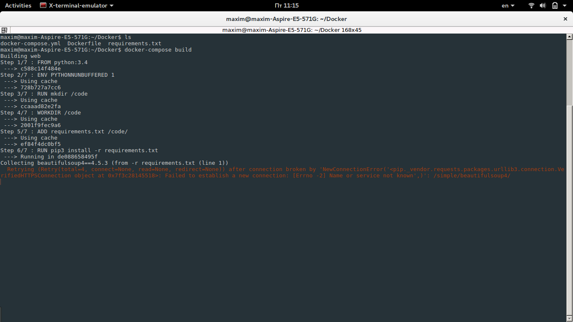Open the Activities overview
Image resolution: width=573 pixels, height=322 pixels.
coord(18,5)
